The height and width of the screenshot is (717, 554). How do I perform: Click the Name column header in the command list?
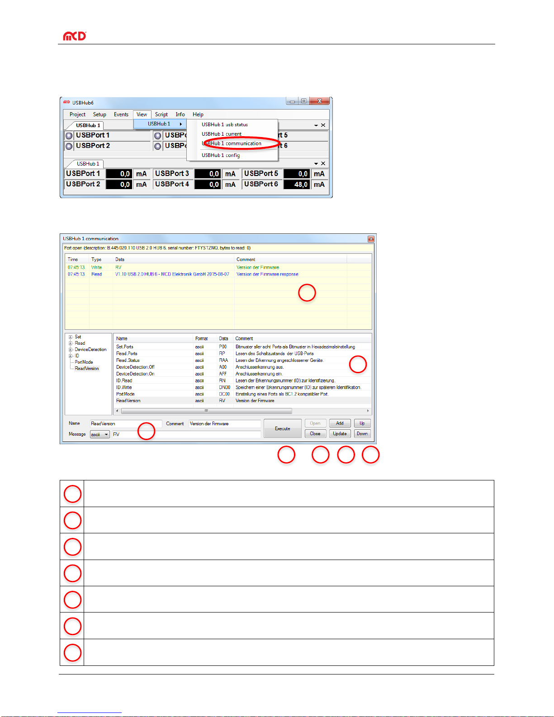click(154, 338)
